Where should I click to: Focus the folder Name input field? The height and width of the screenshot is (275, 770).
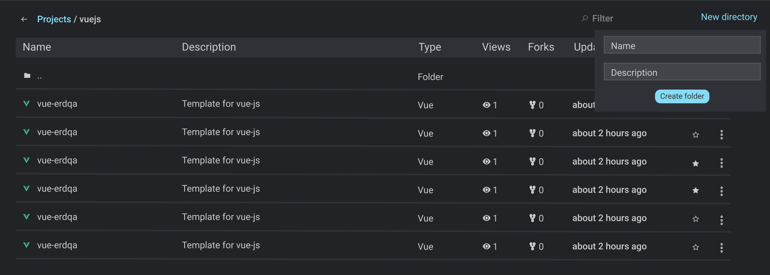point(682,45)
